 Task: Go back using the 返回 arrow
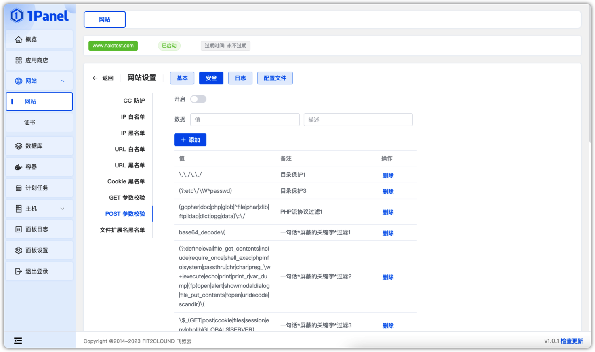(x=95, y=78)
